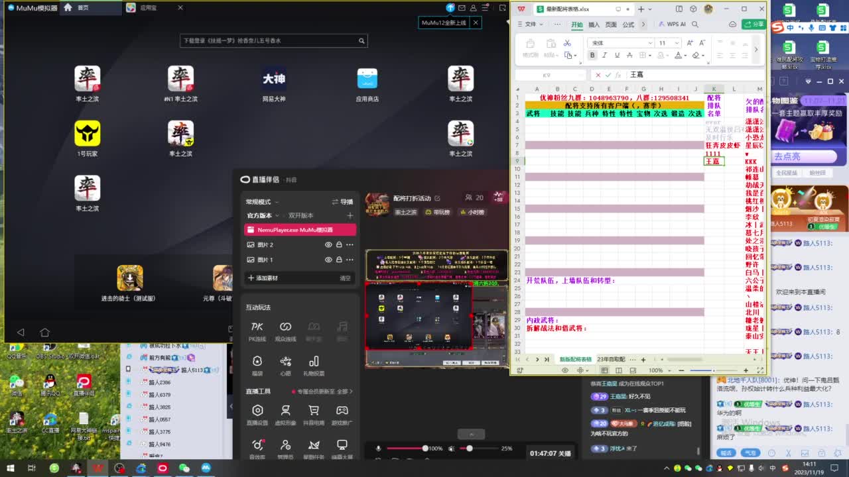Screen dimensions: 849x477
Task: Toggle visibility of 图片 1 source
Action: [x=328, y=260]
